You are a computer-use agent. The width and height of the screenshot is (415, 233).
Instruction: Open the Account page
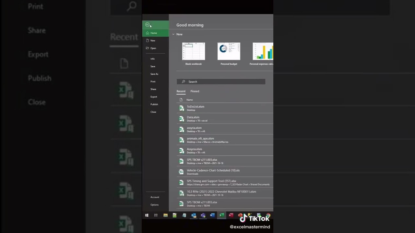pyautogui.click(x=155, y=197)
